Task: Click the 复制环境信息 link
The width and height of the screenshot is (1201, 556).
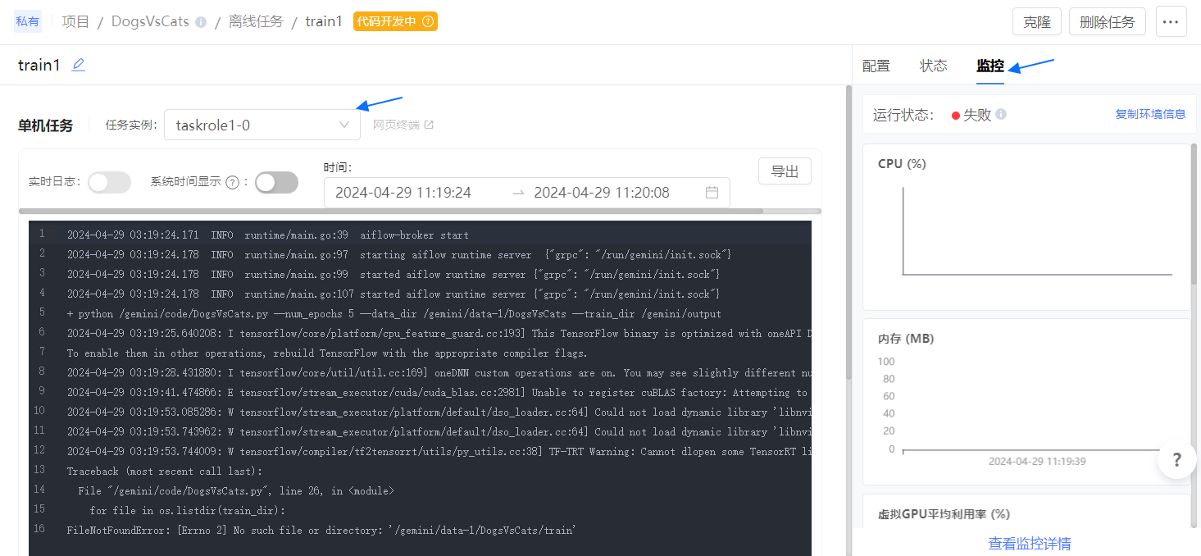Action: (1150, 114)
